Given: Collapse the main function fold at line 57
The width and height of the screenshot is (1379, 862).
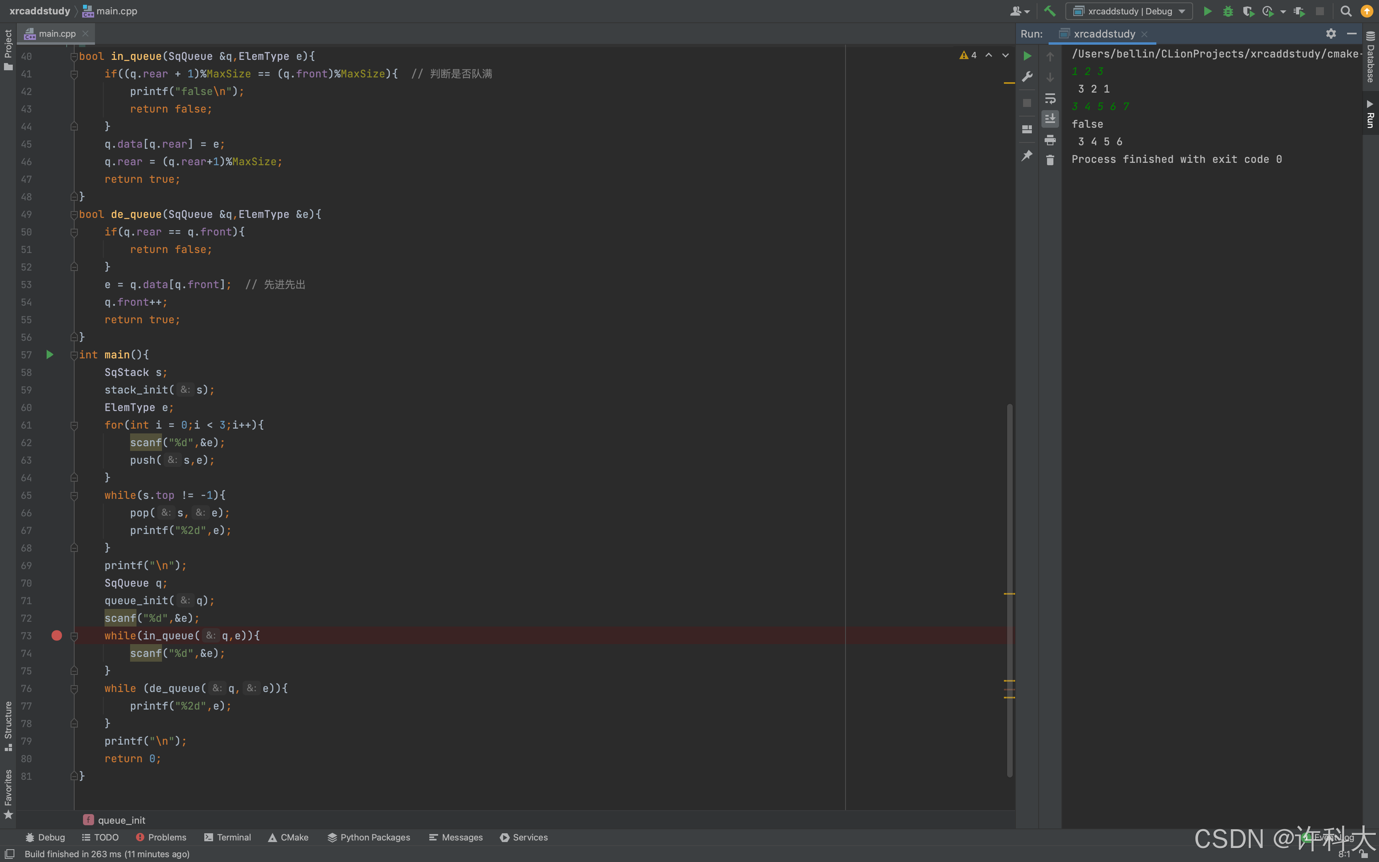Looking at the screenshot, I should click(74, 355).
